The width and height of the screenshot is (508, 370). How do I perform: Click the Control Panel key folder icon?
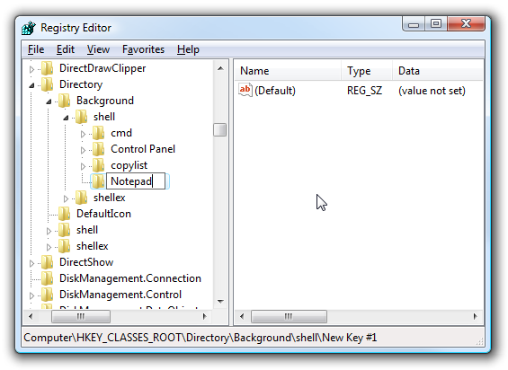point(98,149)
